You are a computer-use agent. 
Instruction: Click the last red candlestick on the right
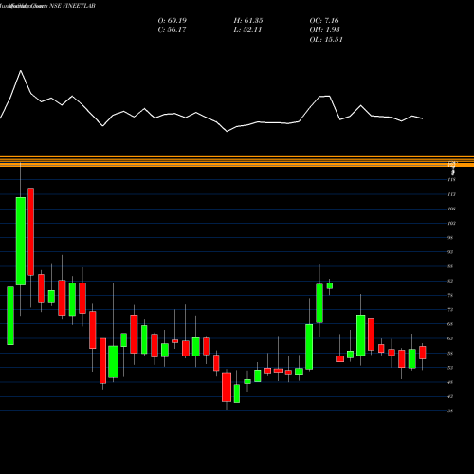point(423,353)
